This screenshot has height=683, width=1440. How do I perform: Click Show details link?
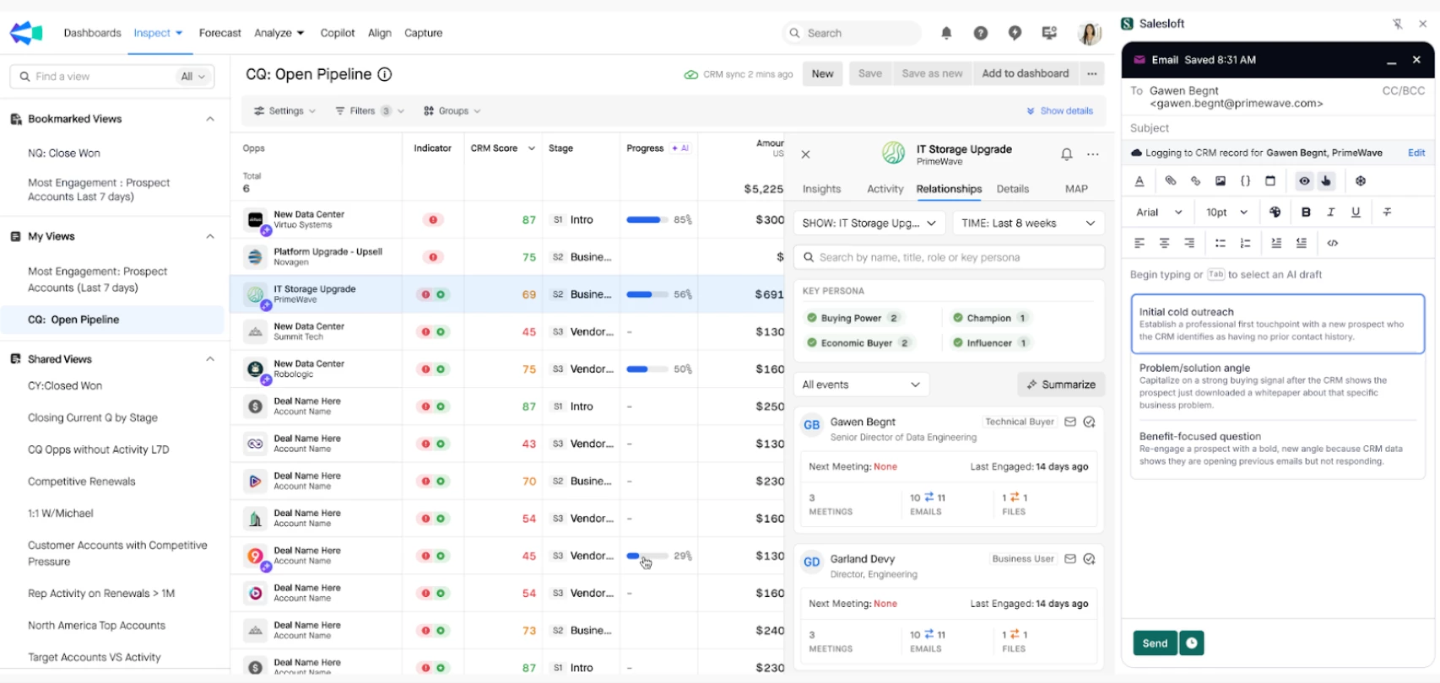pyautogui.click(x=1059, y=110)
